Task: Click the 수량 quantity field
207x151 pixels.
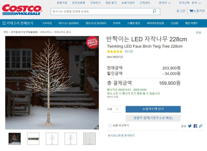Action: tap(117, 109)
